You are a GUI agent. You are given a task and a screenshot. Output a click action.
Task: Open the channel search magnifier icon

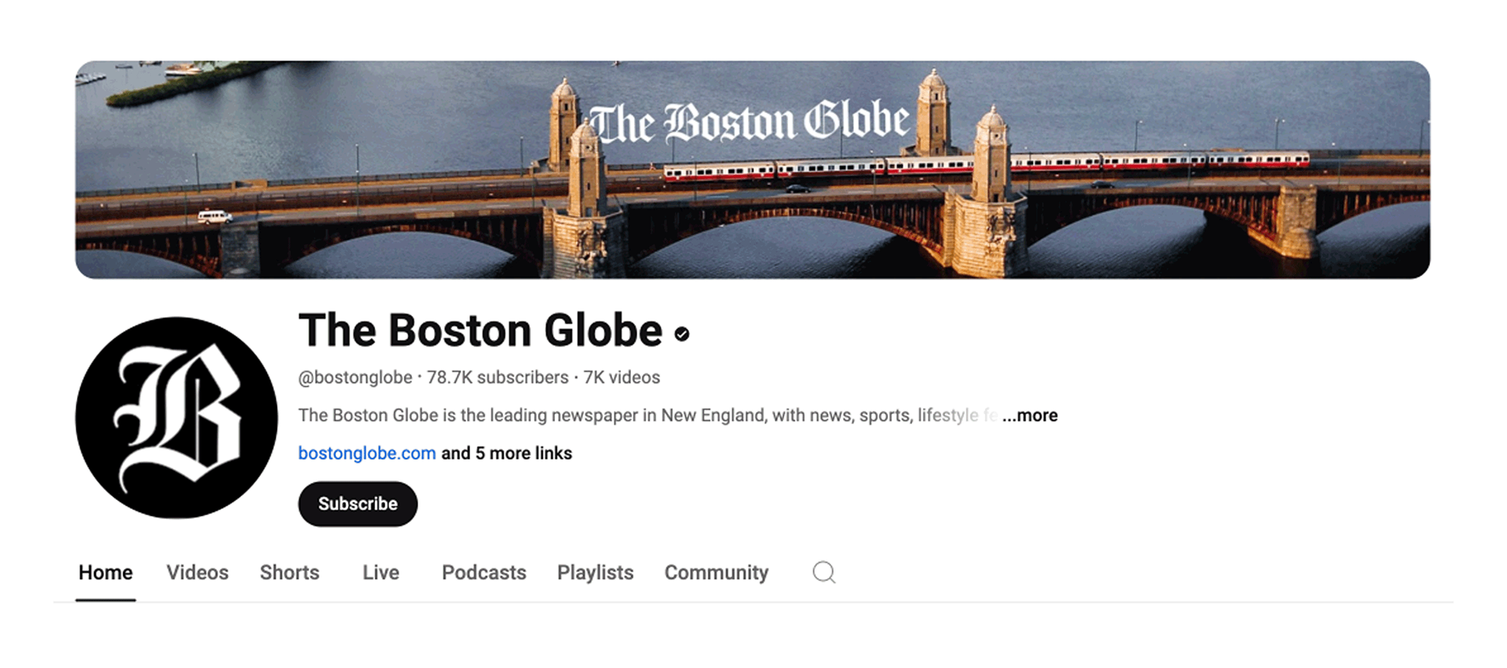pos(823,572)
